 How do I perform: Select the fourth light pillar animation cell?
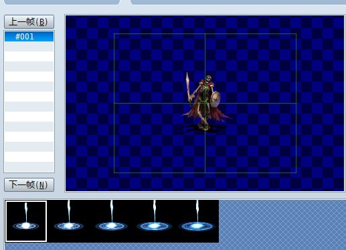pos(154,221)
